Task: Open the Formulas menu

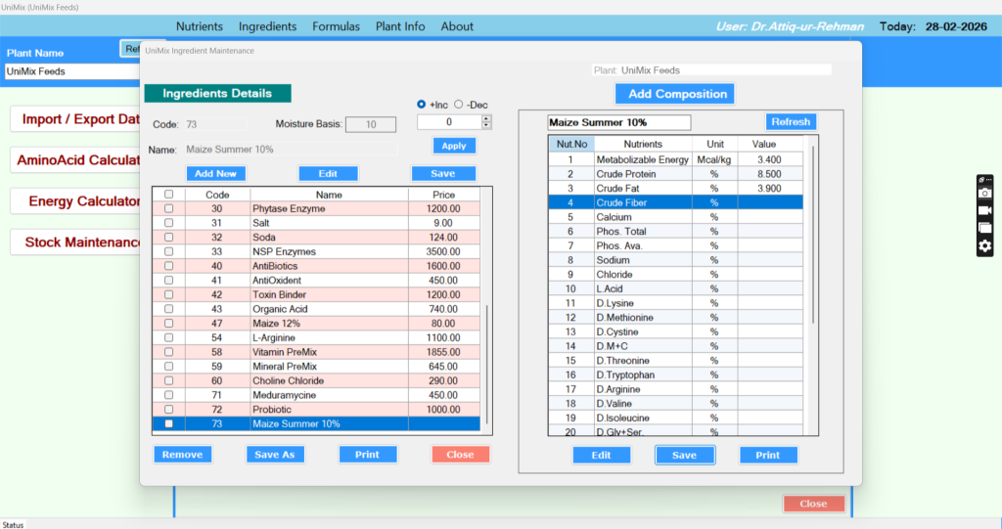Action: pyautogui.click(x=336, y=26)
